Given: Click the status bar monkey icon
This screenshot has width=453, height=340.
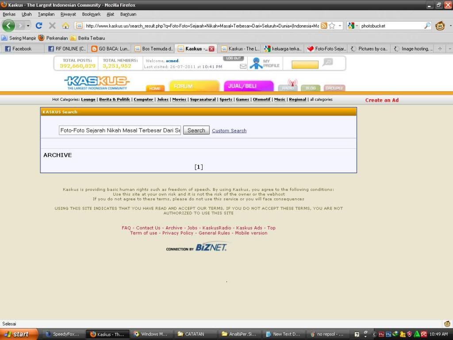Looking at the screenshot, I should 447,324.
